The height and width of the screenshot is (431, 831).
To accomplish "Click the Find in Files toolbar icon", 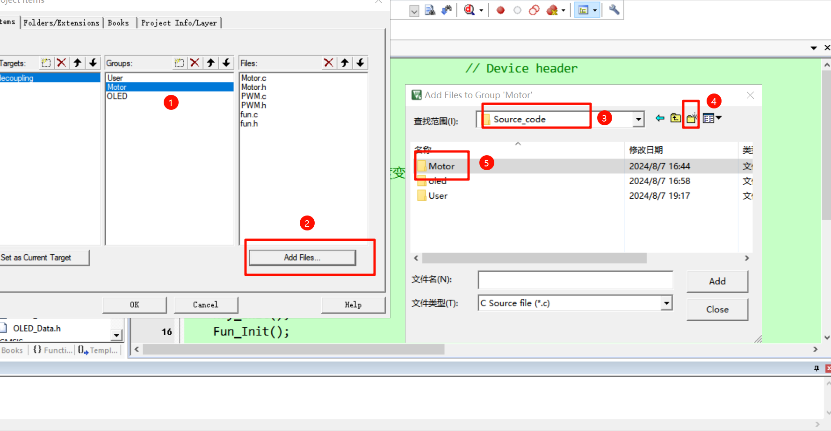I will [430, 10].
